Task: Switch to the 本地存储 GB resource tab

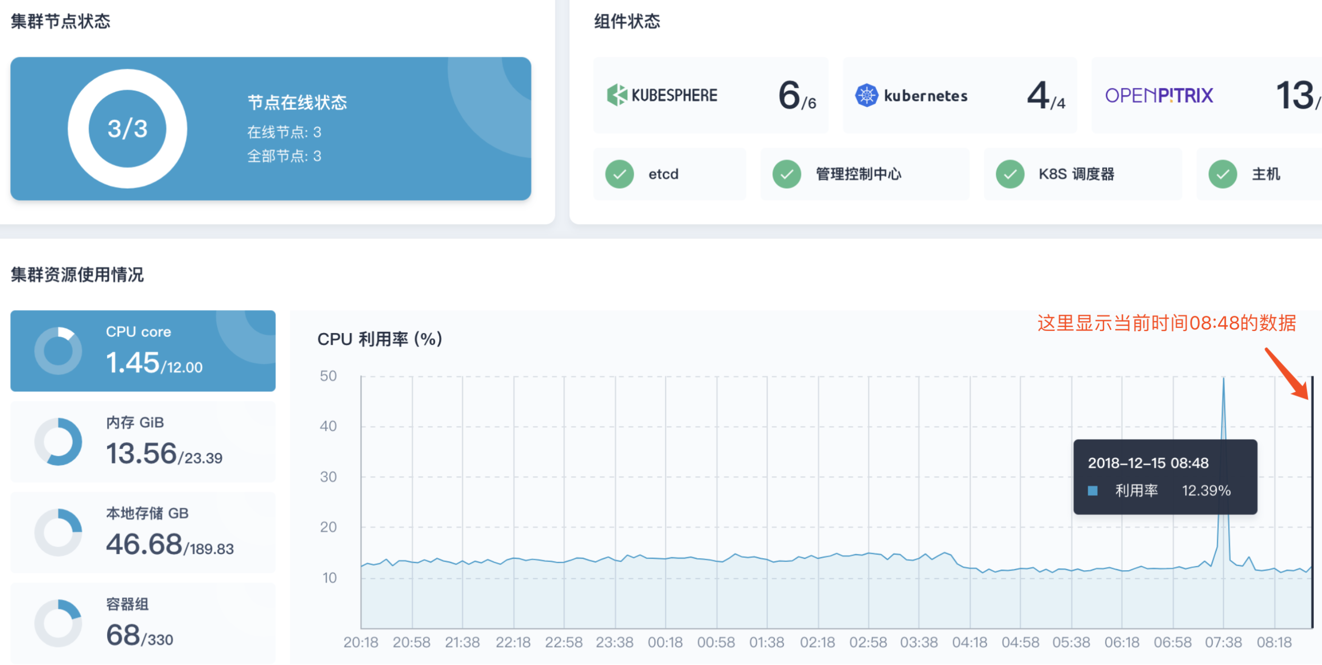Action: tap(143, 533)
